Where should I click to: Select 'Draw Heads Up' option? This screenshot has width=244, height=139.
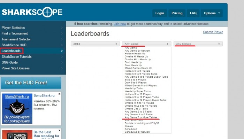[133, 65]
